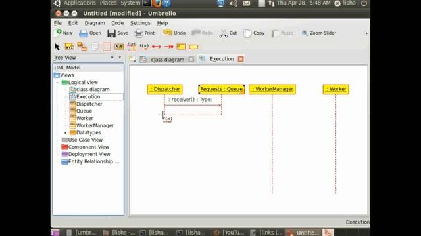Viewport: 421px width, 236px height.
Task: Select the Queue class in the tree
Action: tap(81, 111)
